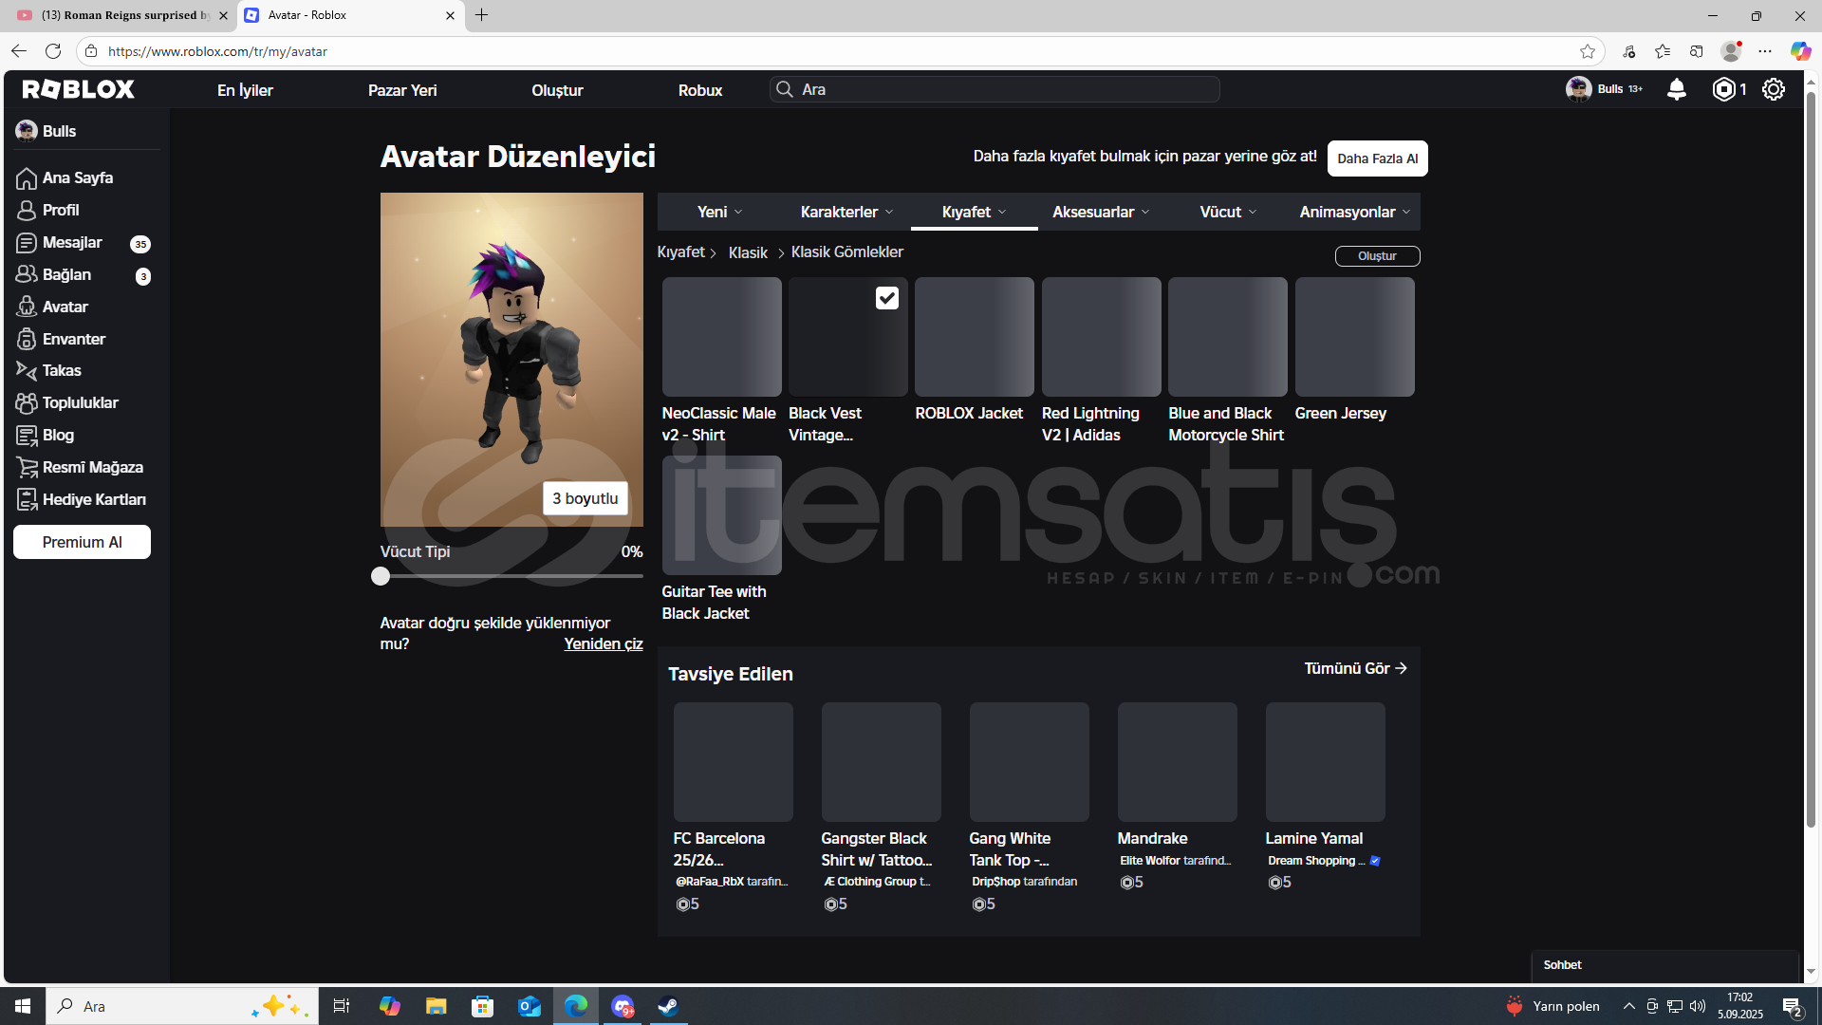1822x1025 pixels.
Task: Select the ROBLOX Jacket thumbnail
Action: (975, 337)
